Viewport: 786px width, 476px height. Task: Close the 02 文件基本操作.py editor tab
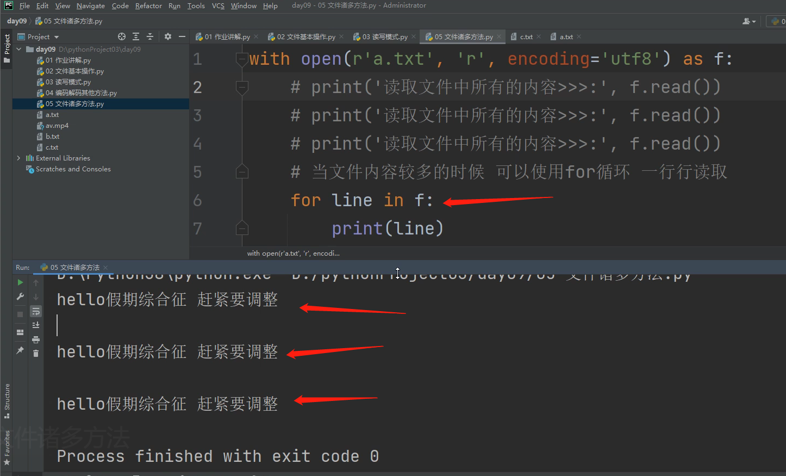(x=341, y=36)
